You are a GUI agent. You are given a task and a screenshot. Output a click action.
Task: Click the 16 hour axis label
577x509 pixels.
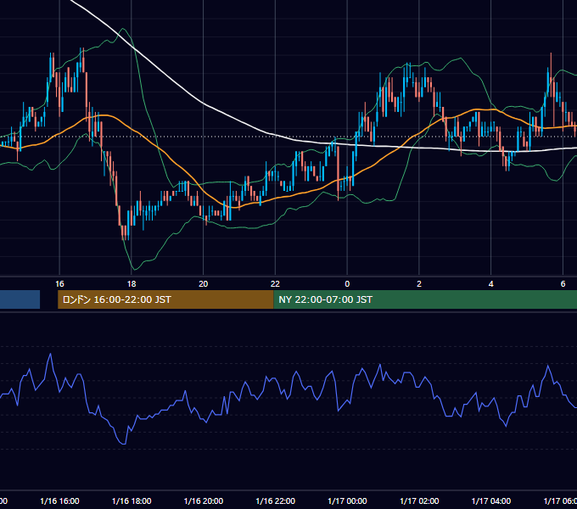point(59,283)
